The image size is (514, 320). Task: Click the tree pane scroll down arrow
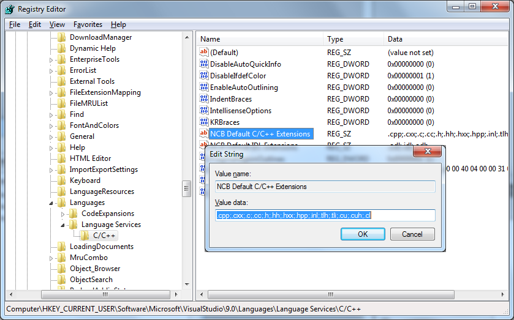[186, 285]
